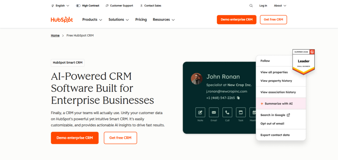Click hero Get free CRM button
This screenshot has width=338, height=160.
[120, 138]
